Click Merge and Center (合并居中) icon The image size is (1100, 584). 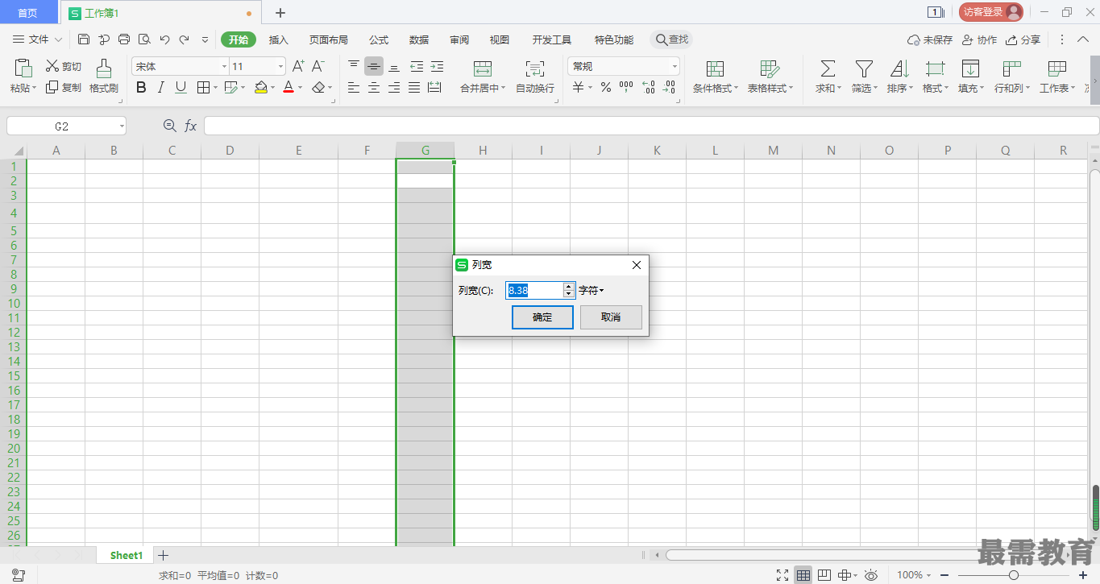(483, 68)
